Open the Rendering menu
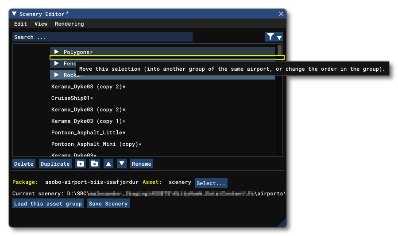This screenshot has height=236, width=398. tap(70, 24)
